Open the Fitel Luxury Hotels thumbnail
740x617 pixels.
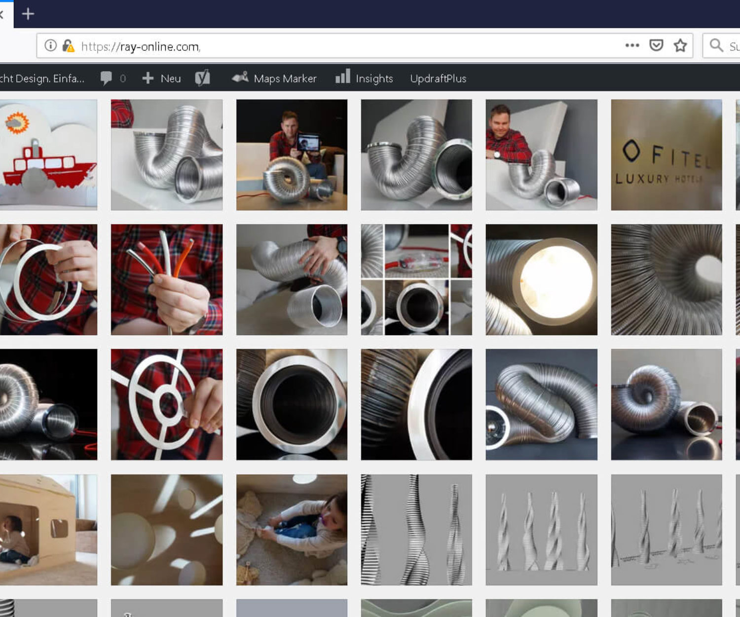pyautogui.click(x=666, y=155)
